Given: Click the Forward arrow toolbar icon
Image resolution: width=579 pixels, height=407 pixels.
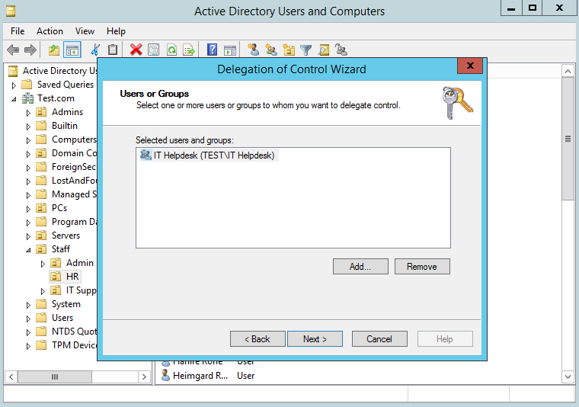Looking at the screenshot, I should coord(30,50).
